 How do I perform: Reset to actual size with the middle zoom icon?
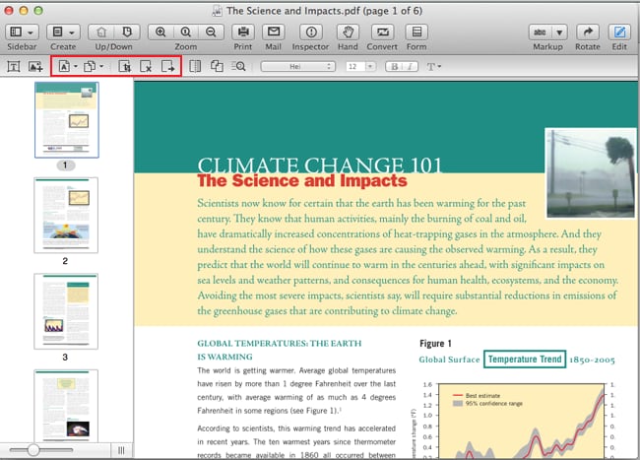(186, 32)
